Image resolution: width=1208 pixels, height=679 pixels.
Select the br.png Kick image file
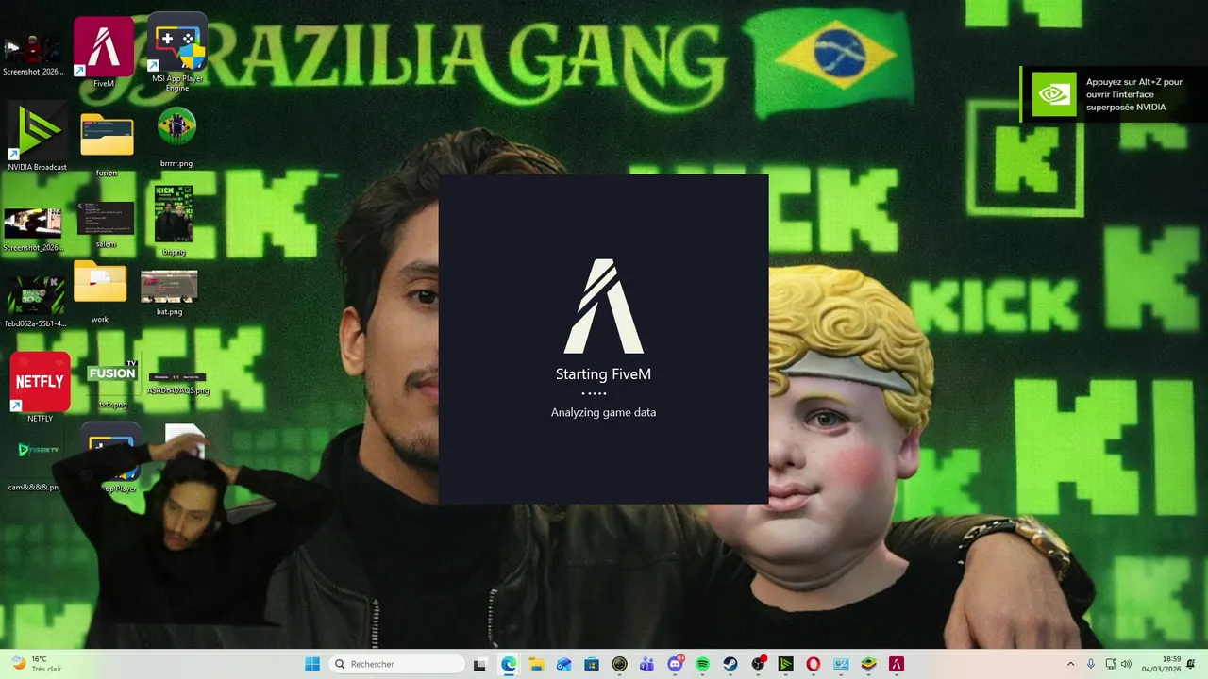[174, 221]
